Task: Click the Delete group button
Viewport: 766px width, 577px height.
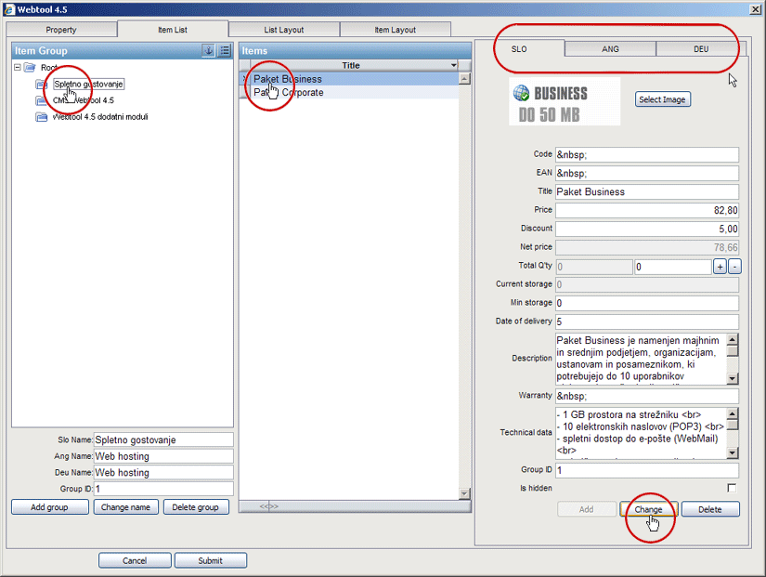Action: [x=196, y=507]
